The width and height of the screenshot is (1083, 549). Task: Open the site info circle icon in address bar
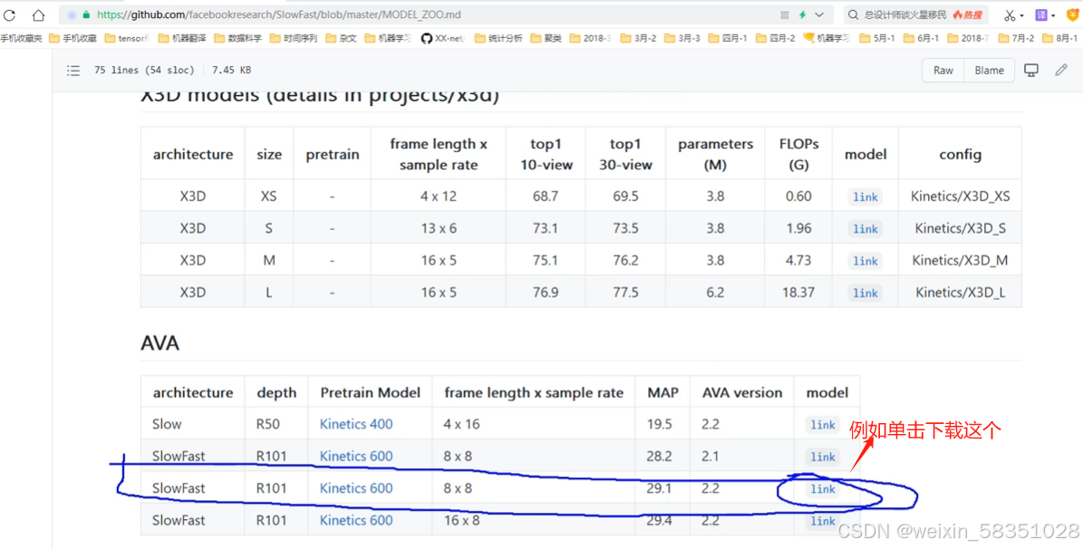pos(72,14)
